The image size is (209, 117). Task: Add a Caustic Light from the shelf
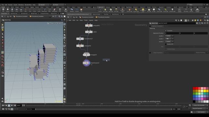[x=159, y=10]
